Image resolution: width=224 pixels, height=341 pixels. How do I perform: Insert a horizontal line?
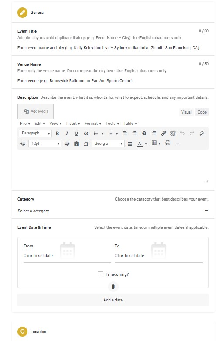pyautogui.click(x=177, y=144)
